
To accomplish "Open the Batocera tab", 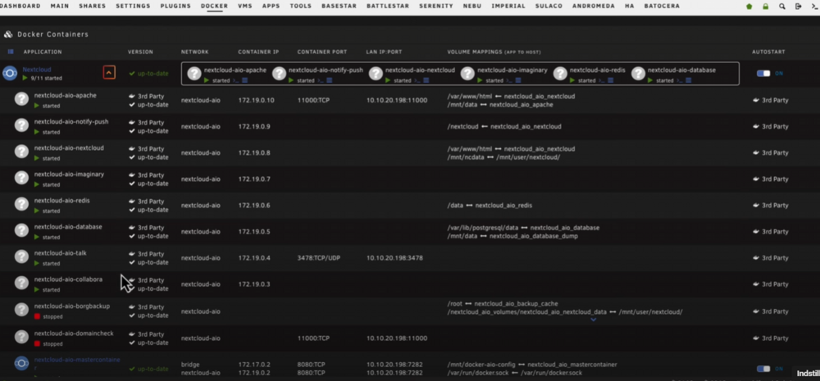I will (x=662, y=6).
